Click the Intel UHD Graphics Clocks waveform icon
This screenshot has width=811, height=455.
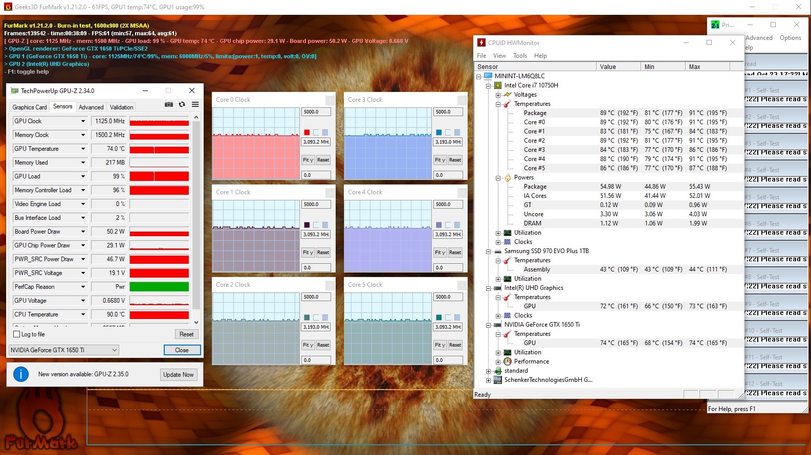tap(508, 315)
